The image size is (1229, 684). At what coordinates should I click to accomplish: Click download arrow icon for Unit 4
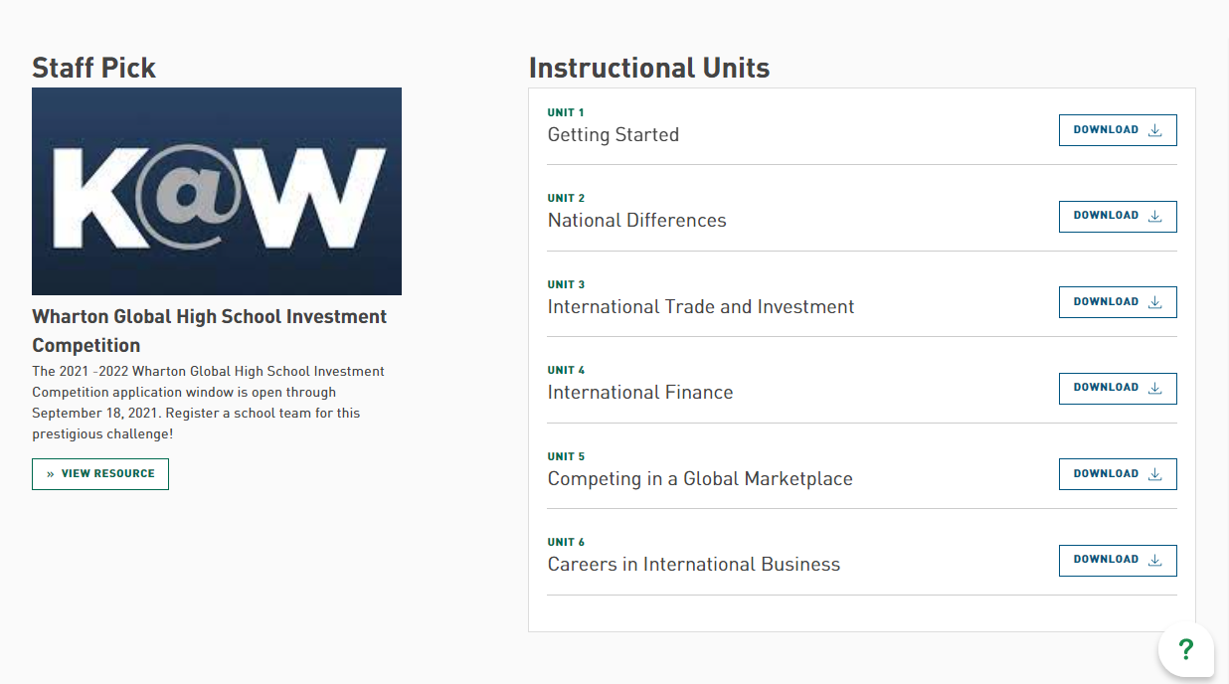(1154, 388)
